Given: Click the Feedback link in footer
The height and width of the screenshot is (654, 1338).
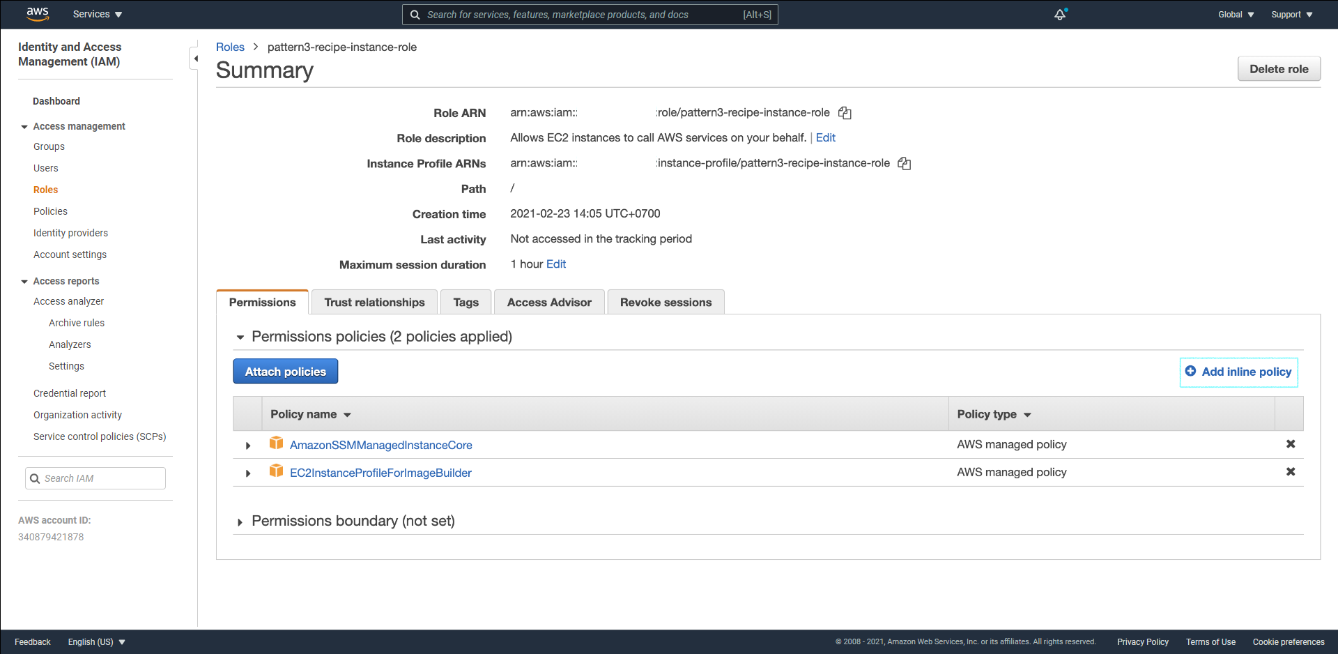Looking at the screenshot, I should tap(33, 642).
